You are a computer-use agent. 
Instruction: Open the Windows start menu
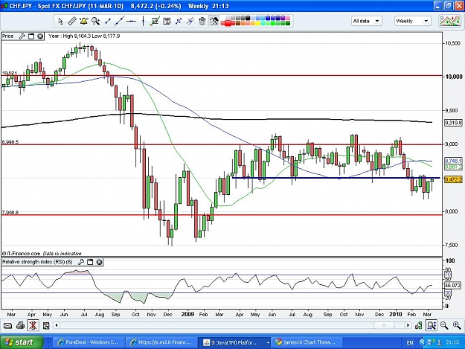tap(22, 342)
